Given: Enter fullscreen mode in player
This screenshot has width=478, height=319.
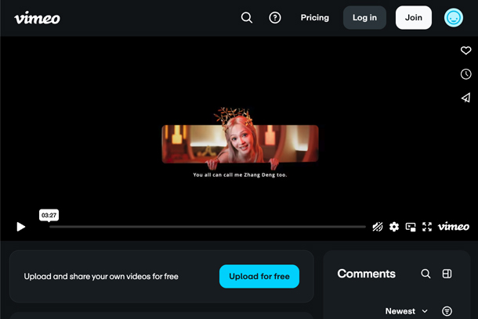Looking at the screenshot, I should coord(427,227).
